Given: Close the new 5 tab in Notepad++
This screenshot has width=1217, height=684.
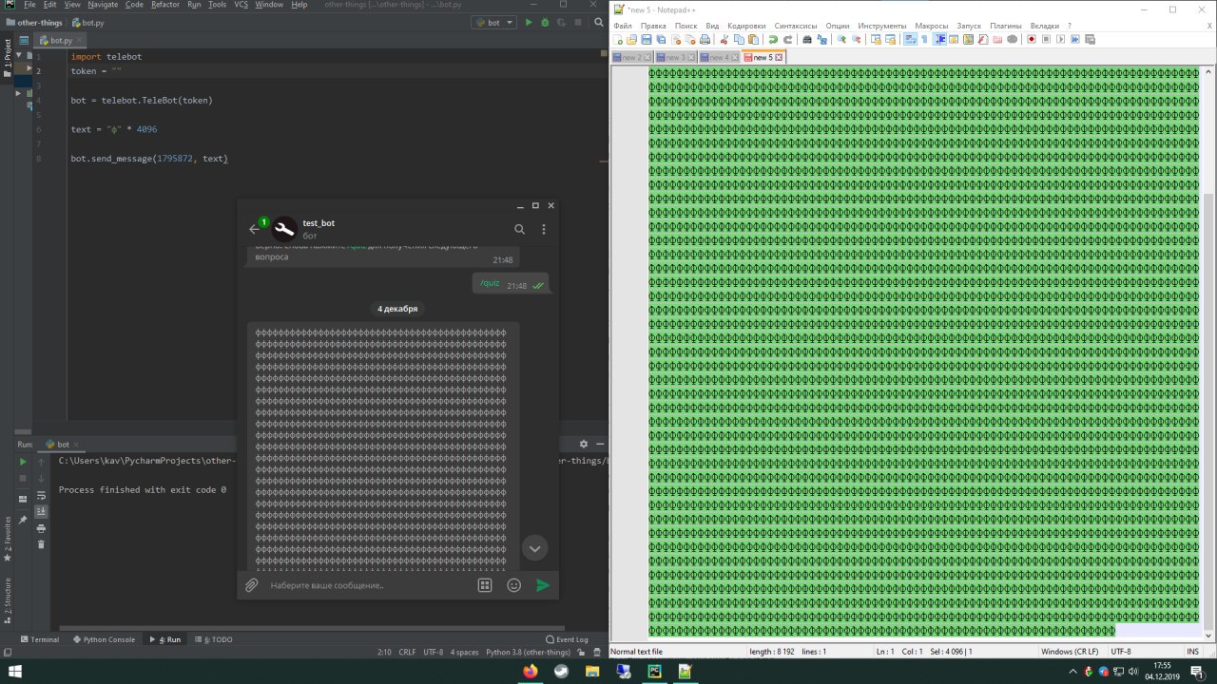Looking at the screenshot, I should point(779,58).
